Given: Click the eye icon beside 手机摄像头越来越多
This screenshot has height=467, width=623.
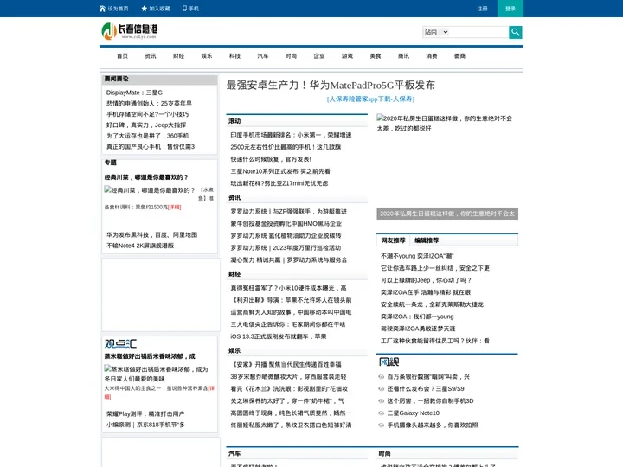Looking at the screenshot, I should [x=382, y=425].
